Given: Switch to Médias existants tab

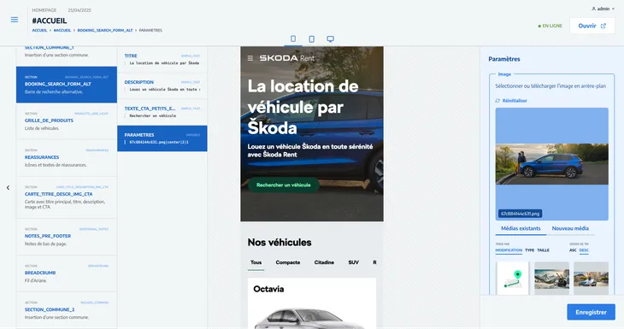Looking at the screenshot, I should pos(521,228).
